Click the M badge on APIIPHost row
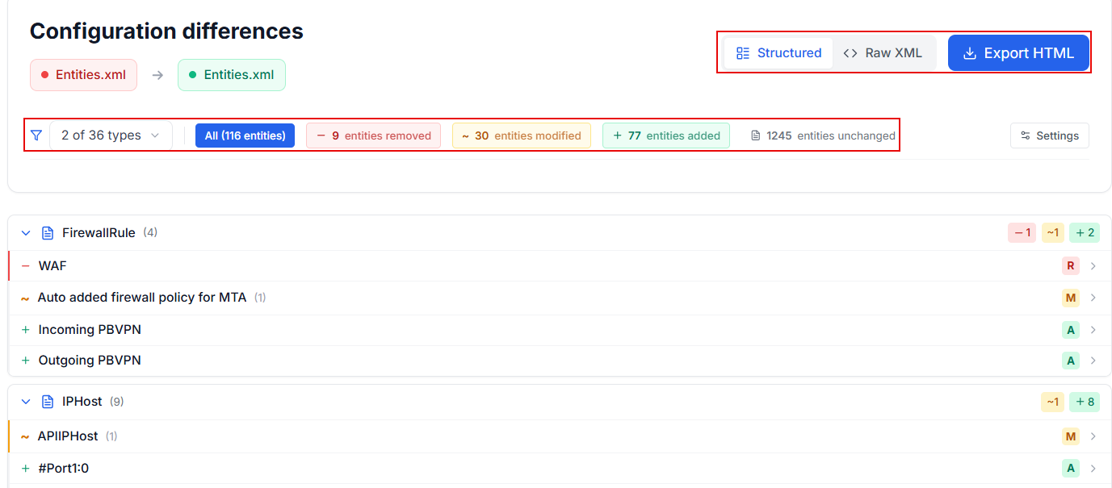This screenshot has width=1112, height=488. [1071, 436]
